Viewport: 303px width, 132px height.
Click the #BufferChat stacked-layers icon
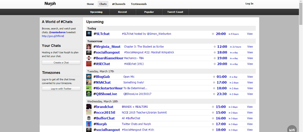(89, 118)
